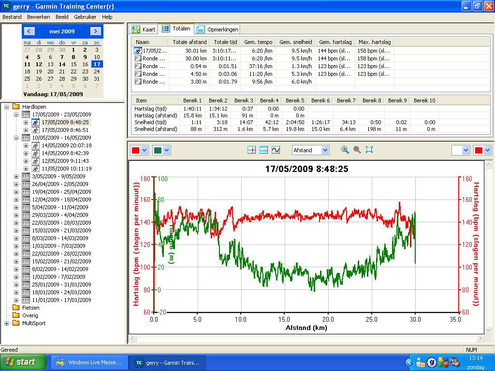Collapse the 17/05/2009 - 23/05/2009 week
Screen dimensions: 495x371
tap(16, 114)
